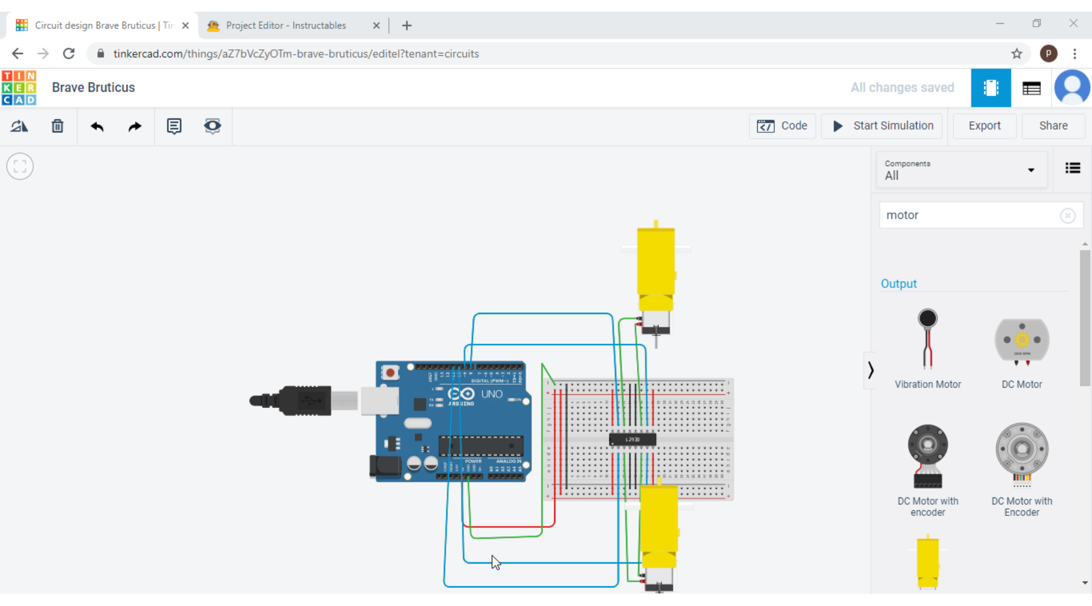Switch to component list view
The width and height of the screenshot is (1092, 606).
[x=1031, y=88]
